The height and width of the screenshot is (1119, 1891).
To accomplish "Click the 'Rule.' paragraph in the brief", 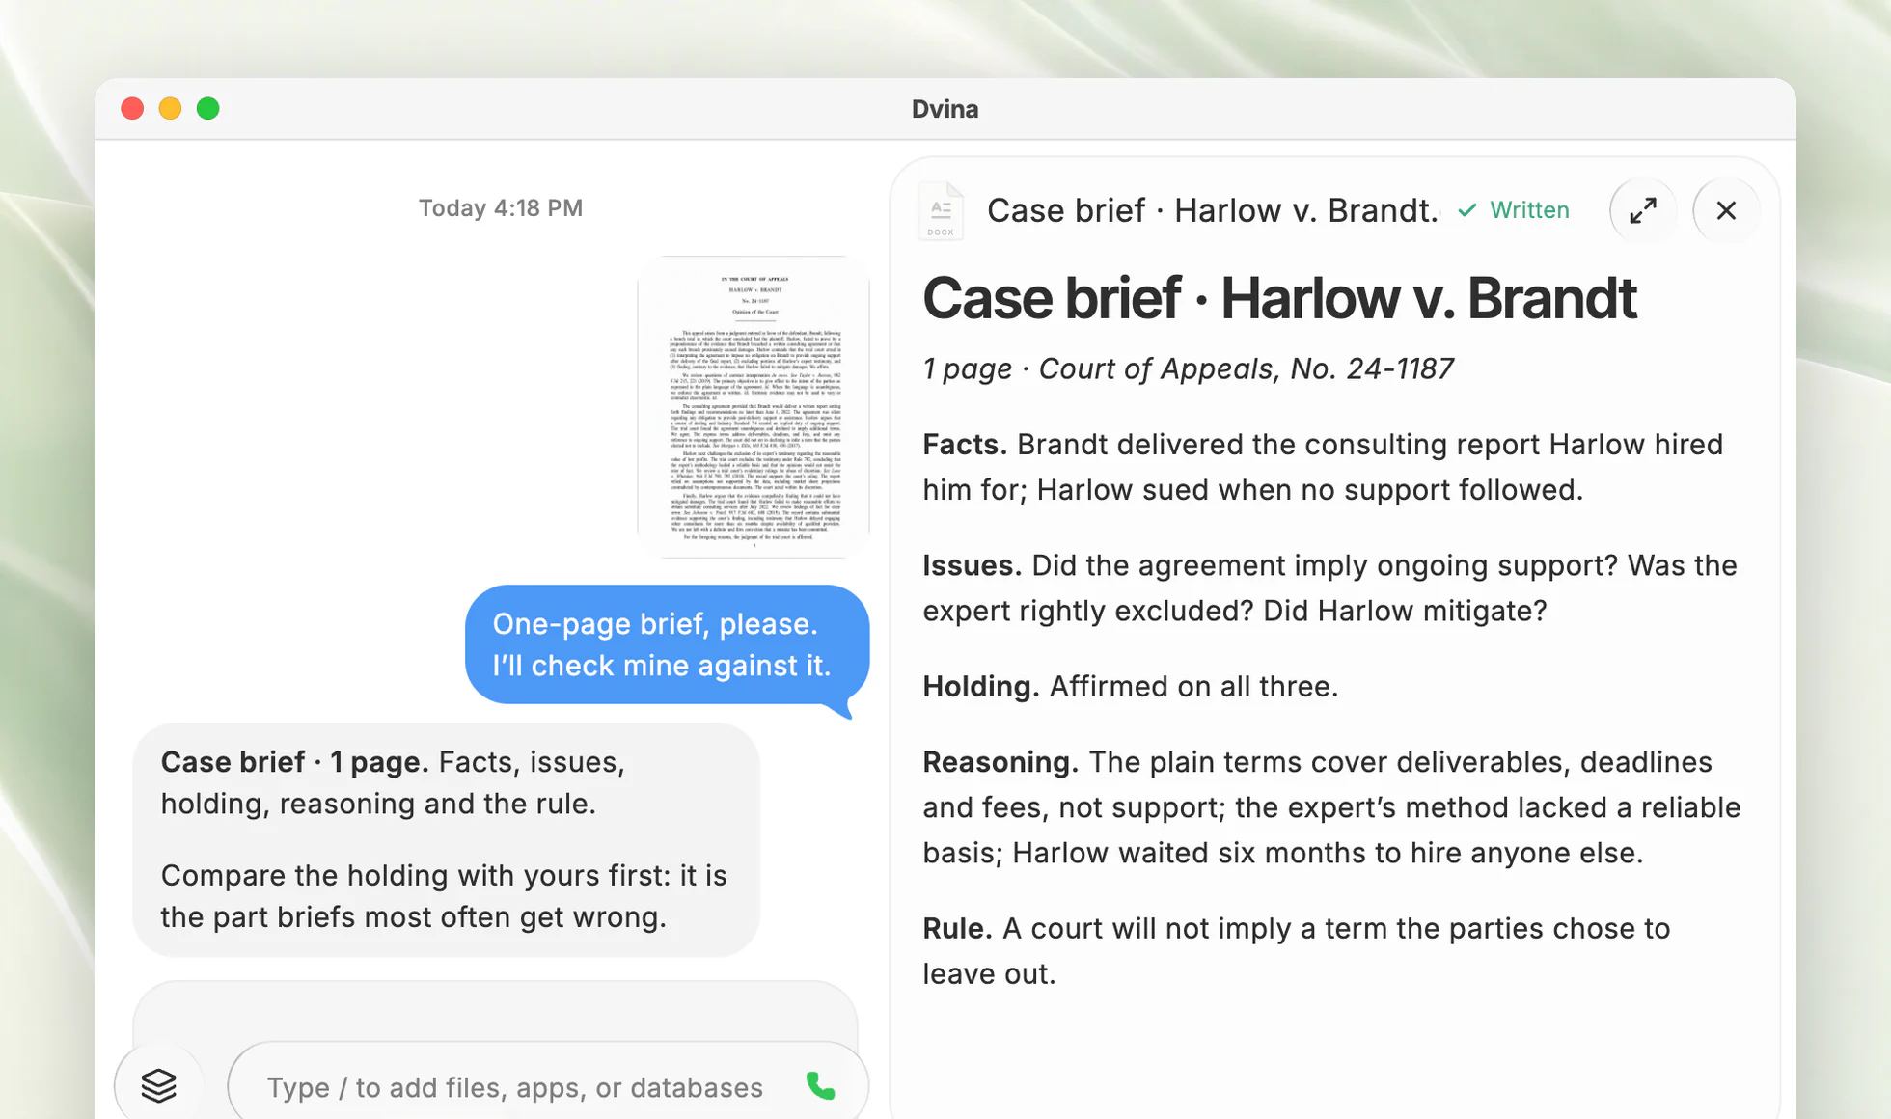I will tap(1296, 951).
